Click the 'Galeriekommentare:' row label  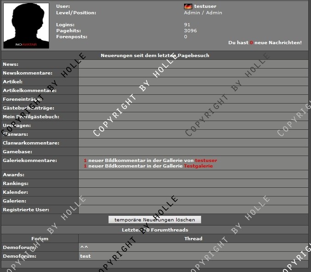click(x=30, y=160)
